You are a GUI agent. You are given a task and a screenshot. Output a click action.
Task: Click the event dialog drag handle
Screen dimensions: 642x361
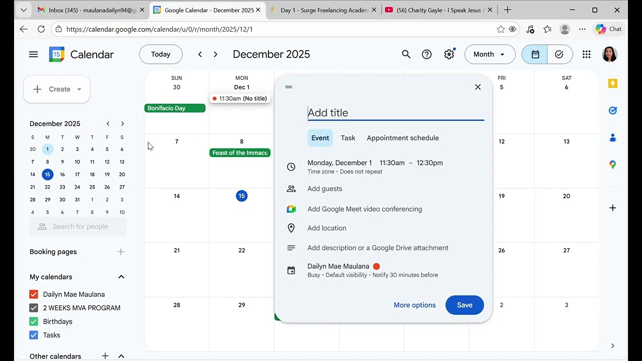coord(288,87)
